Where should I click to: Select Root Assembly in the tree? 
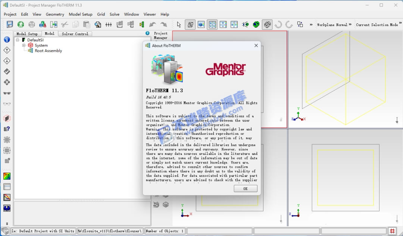point(48,51)
